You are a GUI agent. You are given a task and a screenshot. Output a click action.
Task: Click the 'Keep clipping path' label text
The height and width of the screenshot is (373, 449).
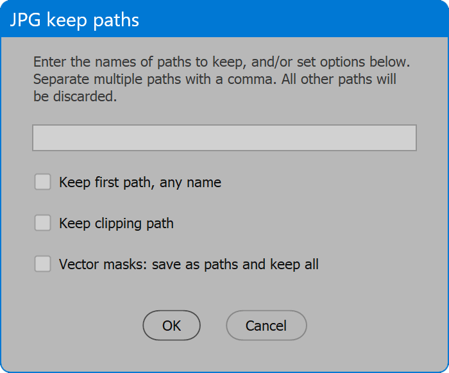click(x=116, y=224)
